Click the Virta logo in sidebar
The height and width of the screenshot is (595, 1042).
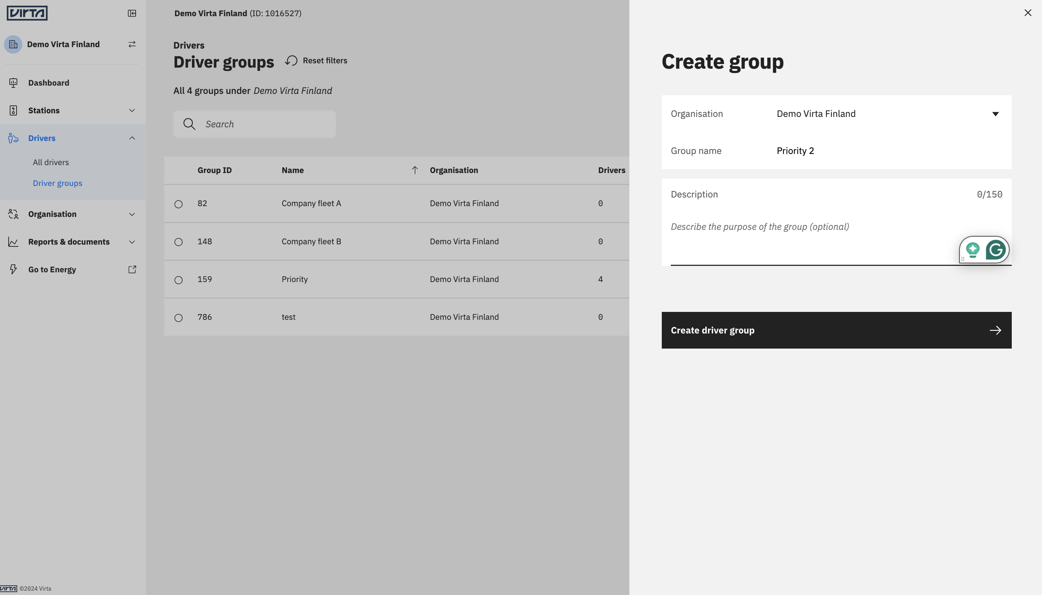[x=27, y=13]
